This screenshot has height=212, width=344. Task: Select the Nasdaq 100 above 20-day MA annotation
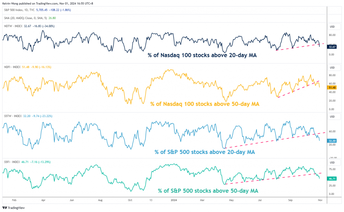coord(202,55)
